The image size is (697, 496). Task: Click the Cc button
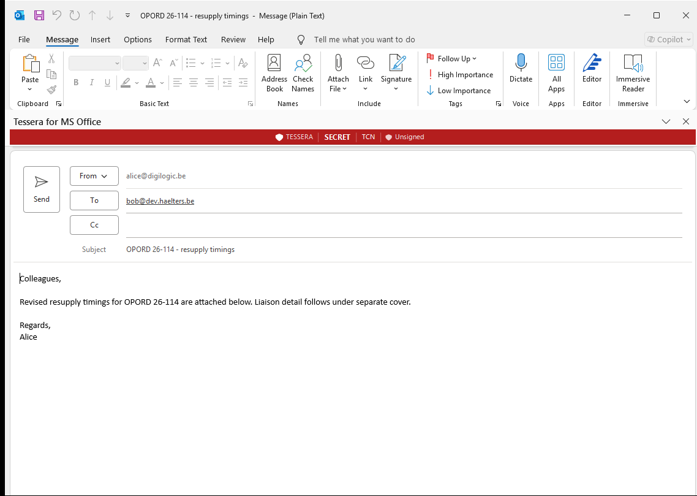[94, 224]
